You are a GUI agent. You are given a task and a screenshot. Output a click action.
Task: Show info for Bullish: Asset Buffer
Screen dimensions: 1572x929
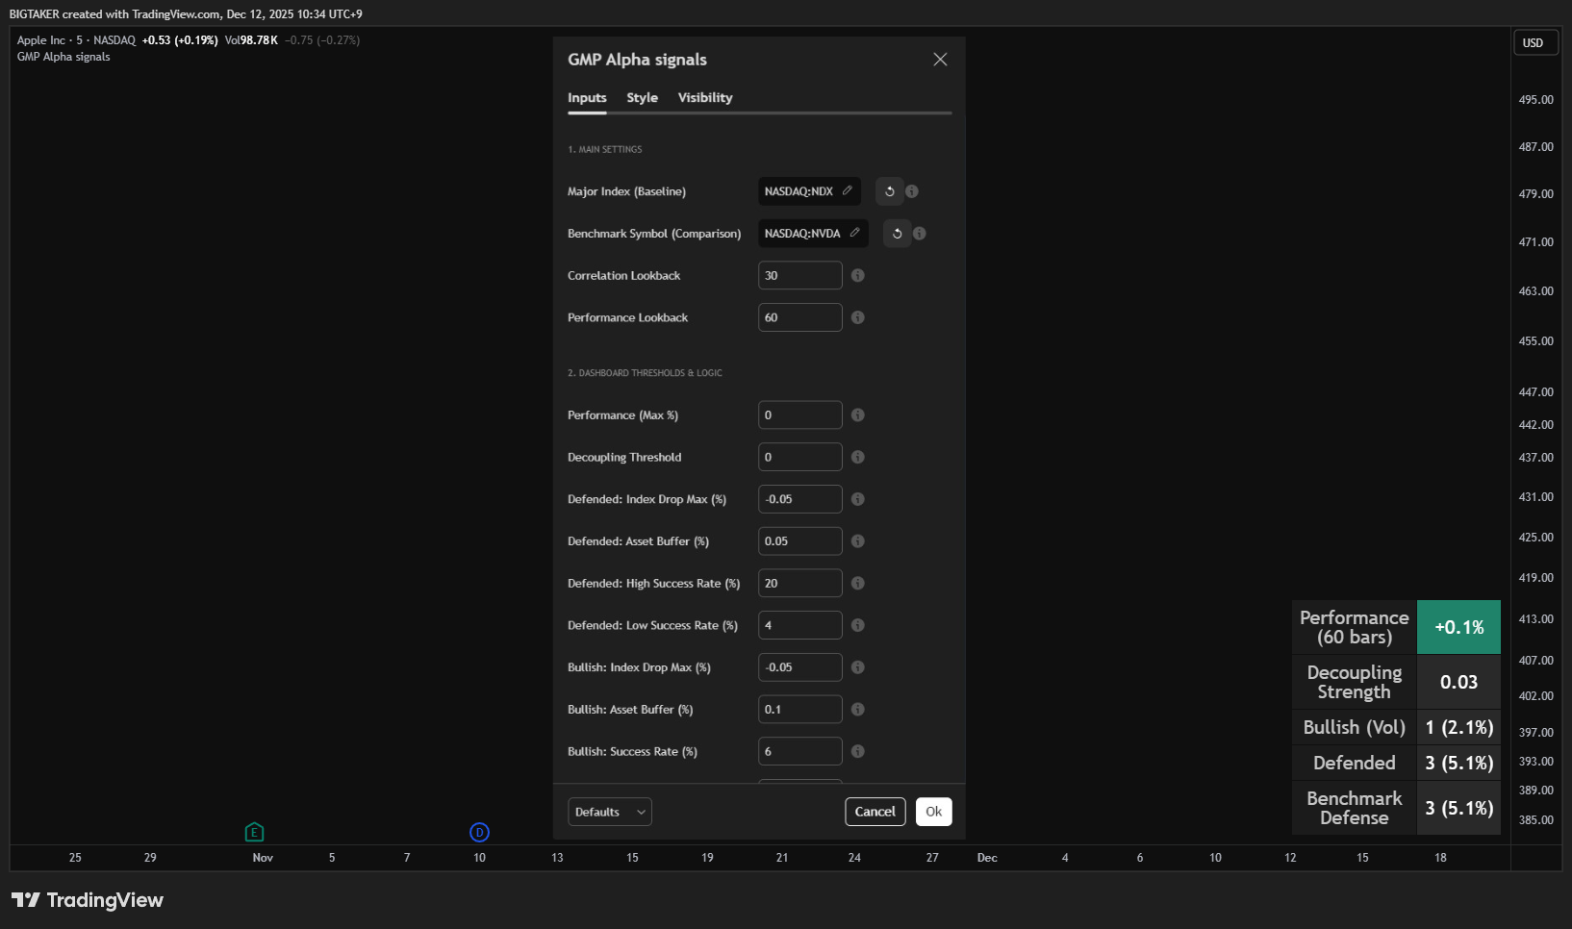[x=858, y=710]
